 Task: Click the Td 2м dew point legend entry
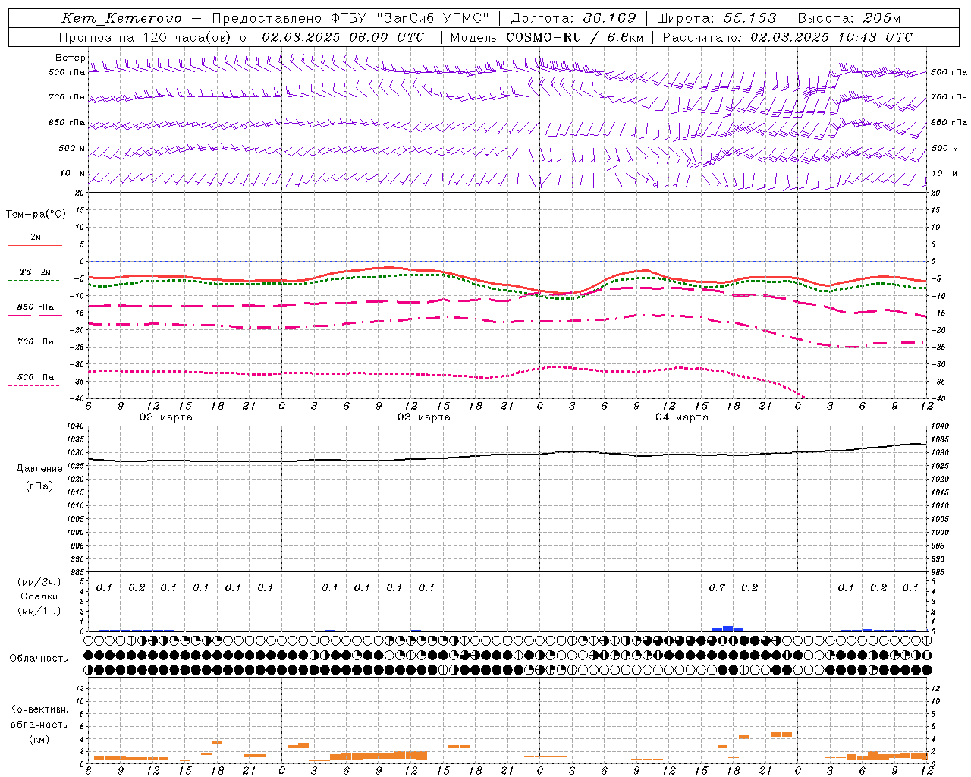35,272
